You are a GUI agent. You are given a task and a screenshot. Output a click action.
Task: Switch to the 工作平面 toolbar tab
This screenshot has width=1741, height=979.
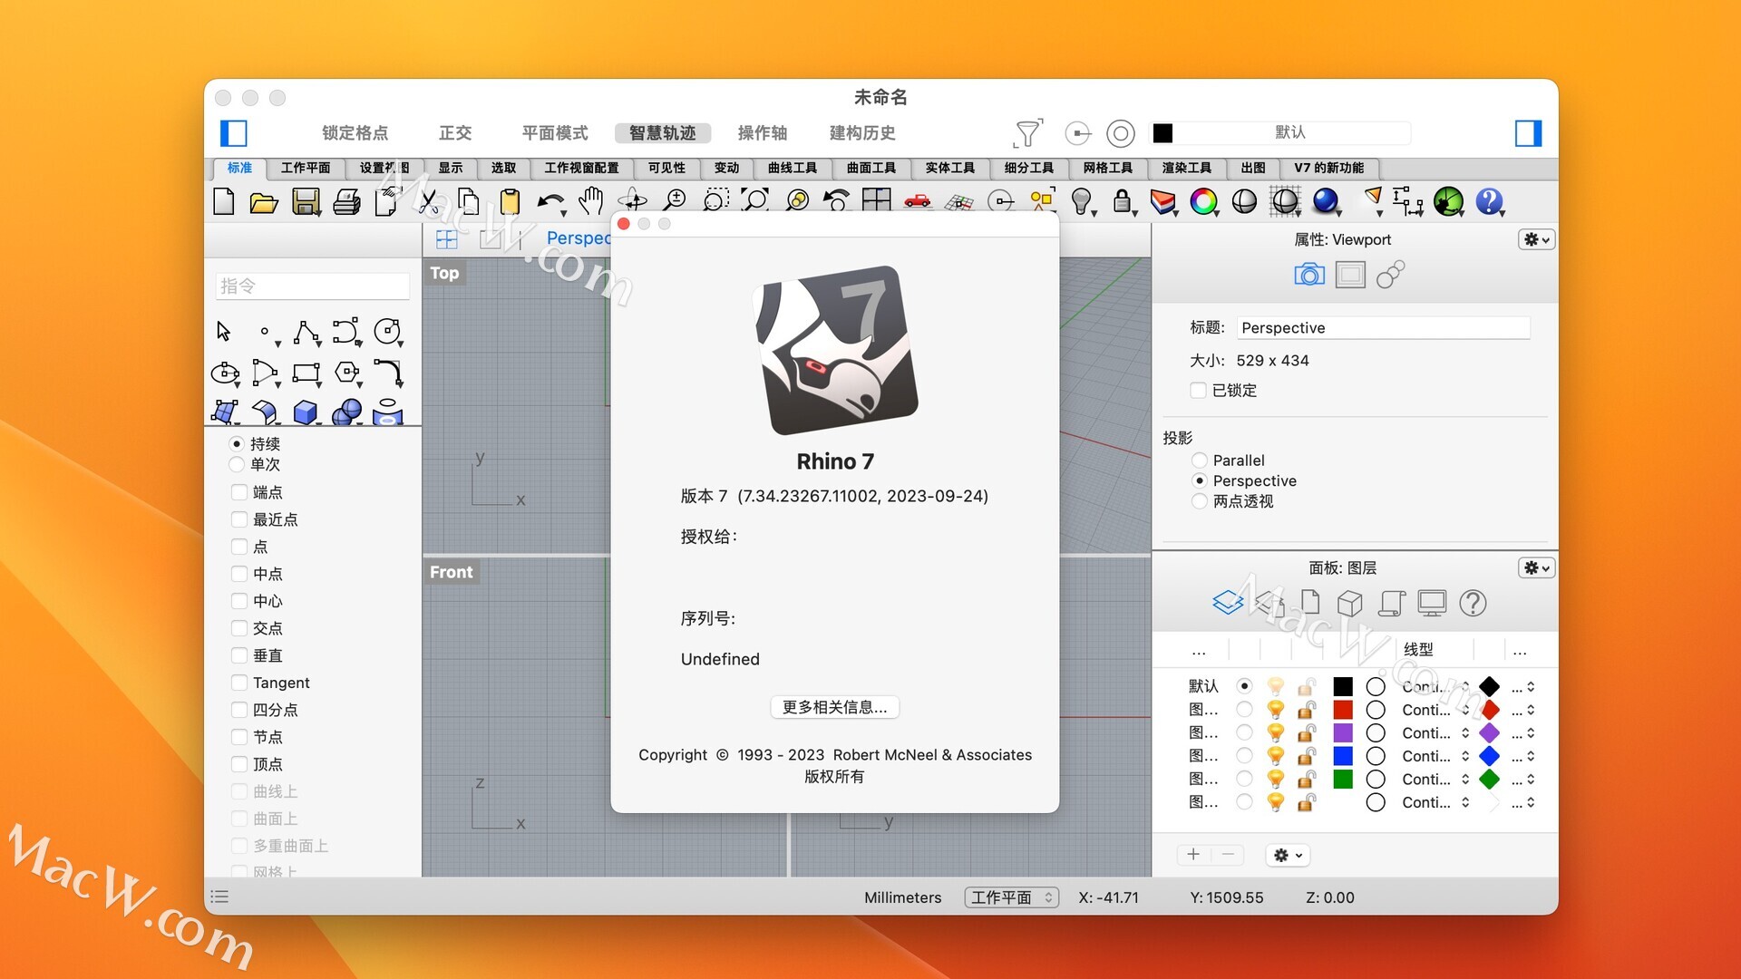[306, 168]
